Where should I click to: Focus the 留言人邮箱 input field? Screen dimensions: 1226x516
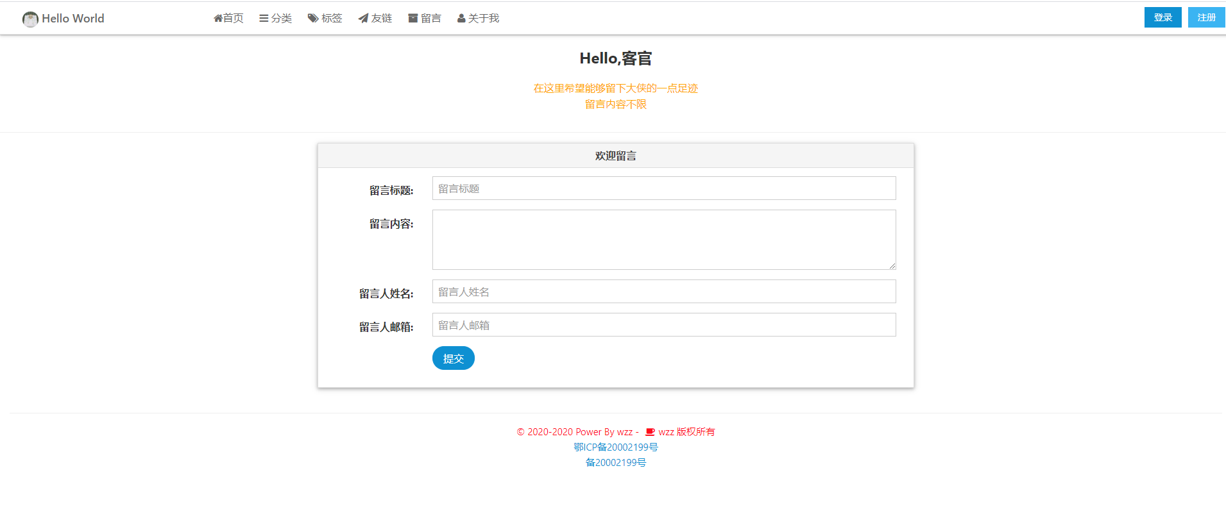[x=664, y=325]
